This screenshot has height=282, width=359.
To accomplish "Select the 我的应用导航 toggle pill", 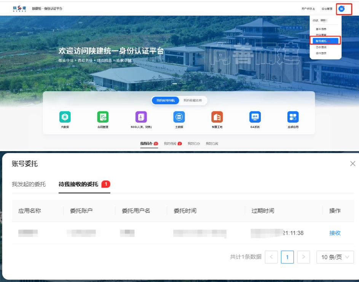I will [x=165, y=100].
